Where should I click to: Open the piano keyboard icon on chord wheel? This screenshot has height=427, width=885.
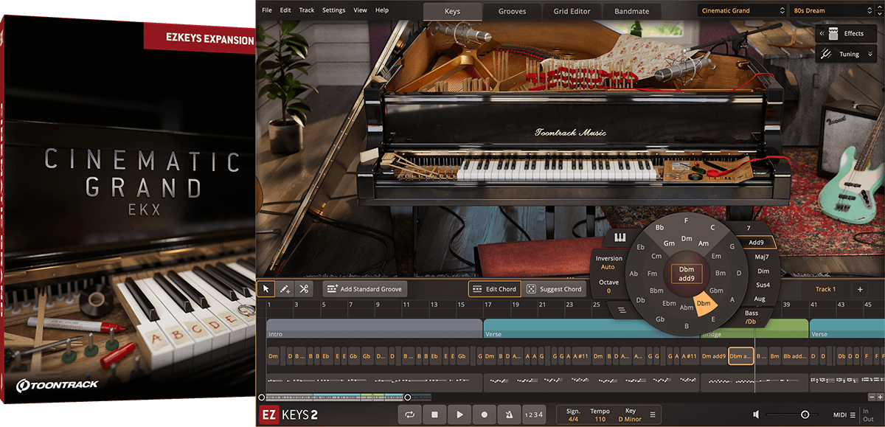click(620, 238)
